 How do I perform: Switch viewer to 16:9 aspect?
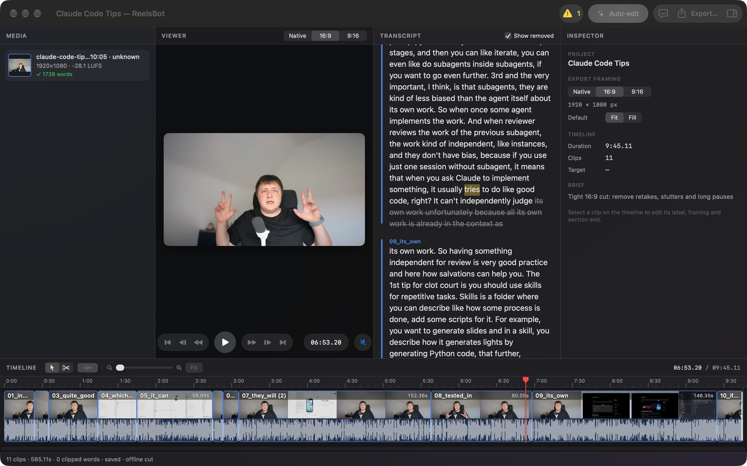click(x=325, y=36)
